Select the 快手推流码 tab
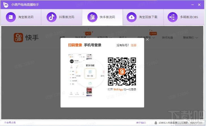Screen dimensions: 206x126 tap(103, 17)
